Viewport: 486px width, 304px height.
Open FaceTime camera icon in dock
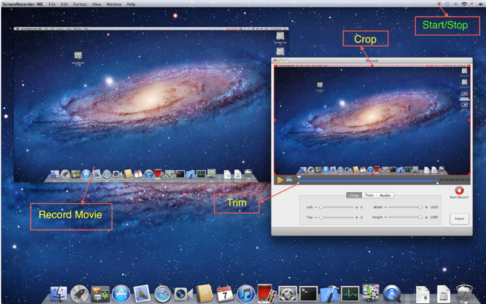pos(183,294)
